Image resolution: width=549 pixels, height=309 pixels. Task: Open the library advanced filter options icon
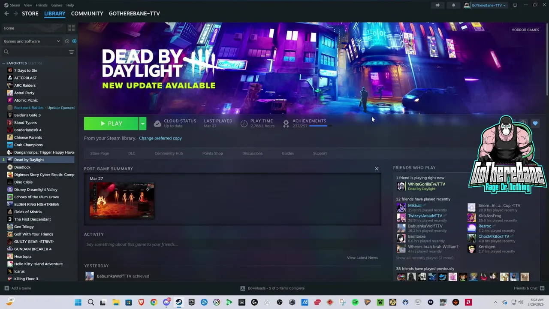point(71,52)
